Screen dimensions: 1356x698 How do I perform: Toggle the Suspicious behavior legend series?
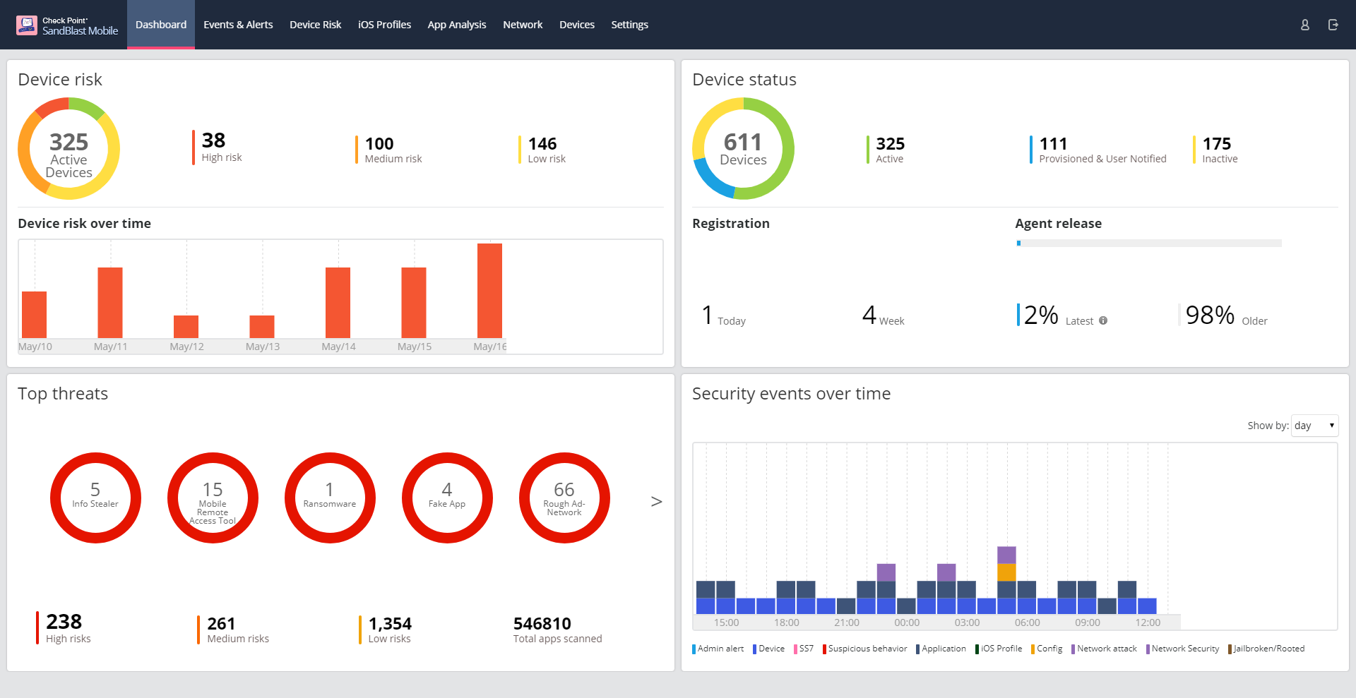tap(867, 649)
